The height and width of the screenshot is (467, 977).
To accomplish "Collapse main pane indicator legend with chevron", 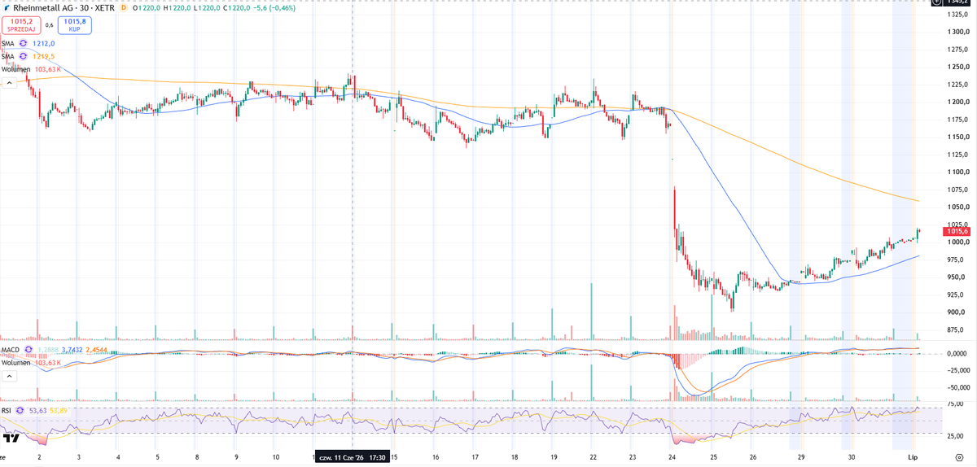I will click(x=9, y=83).
